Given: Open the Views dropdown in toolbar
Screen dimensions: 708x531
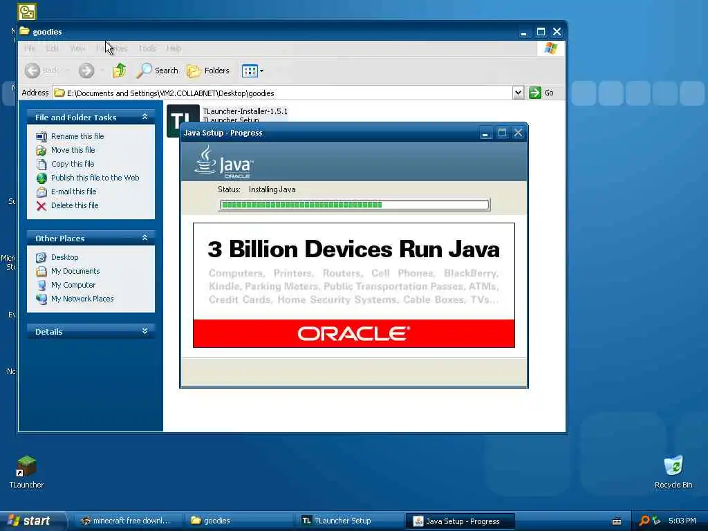Looking at the screenshot, I should tap(252, 71).
